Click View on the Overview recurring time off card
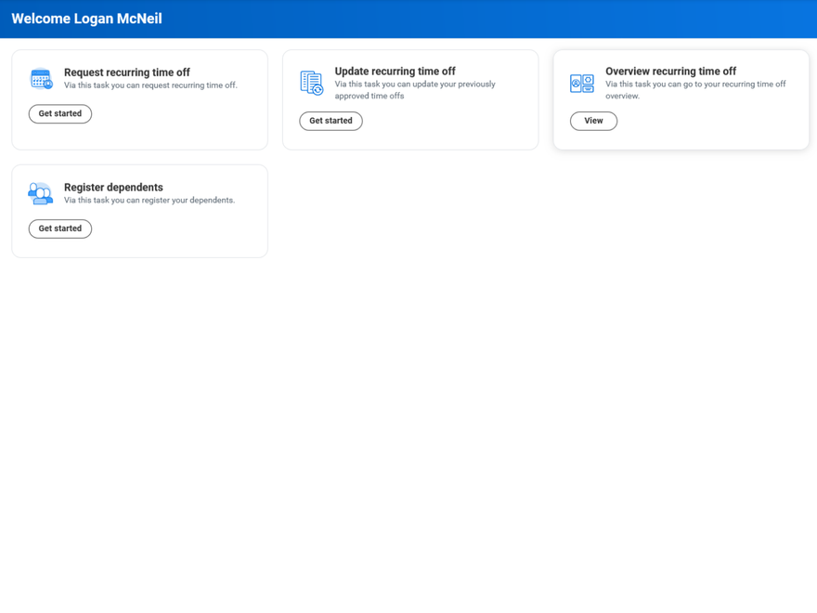 click(593, 121)
